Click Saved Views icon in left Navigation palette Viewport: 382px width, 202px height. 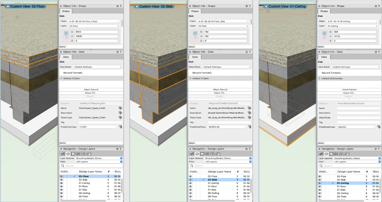point(83,154)
